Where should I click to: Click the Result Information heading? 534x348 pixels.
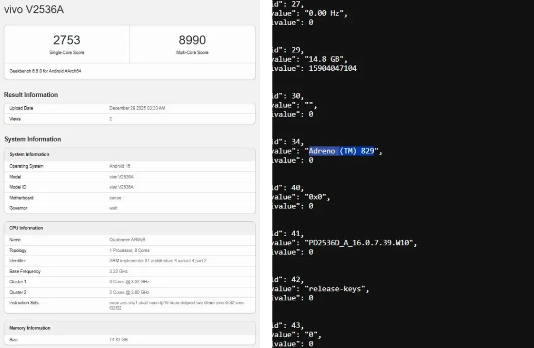(x=31, y=94)
